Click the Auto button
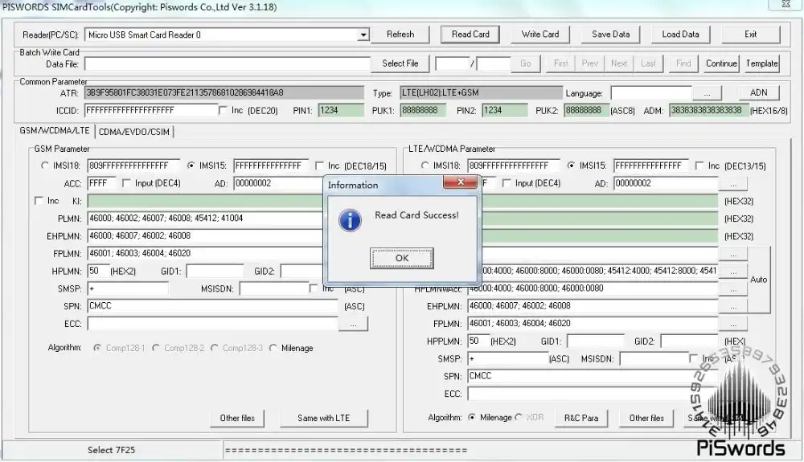804x462 pixels. point(759,280)
